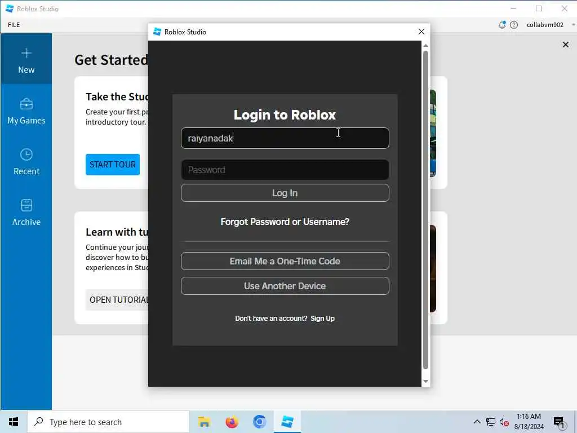Close the Get Started panel

[x=566, y=45]
